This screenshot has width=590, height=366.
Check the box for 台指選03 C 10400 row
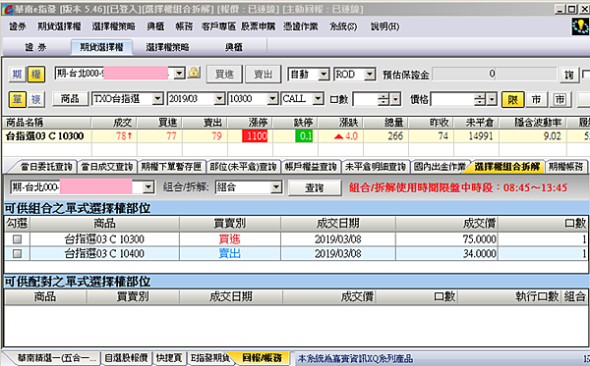pyautogui.click(x=17, y=254)
